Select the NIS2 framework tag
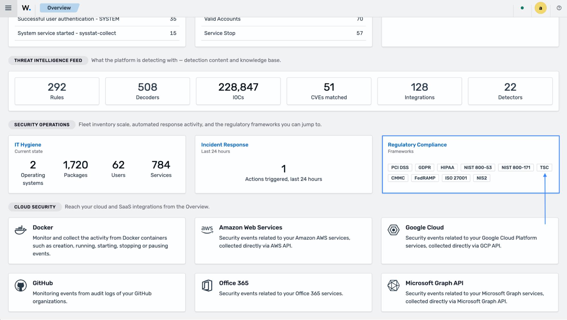Viewport: 567px width, 320px height. click(x=482, y=178)
